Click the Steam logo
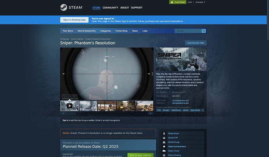This screenshot has height=157, width=269. [71, 7]
